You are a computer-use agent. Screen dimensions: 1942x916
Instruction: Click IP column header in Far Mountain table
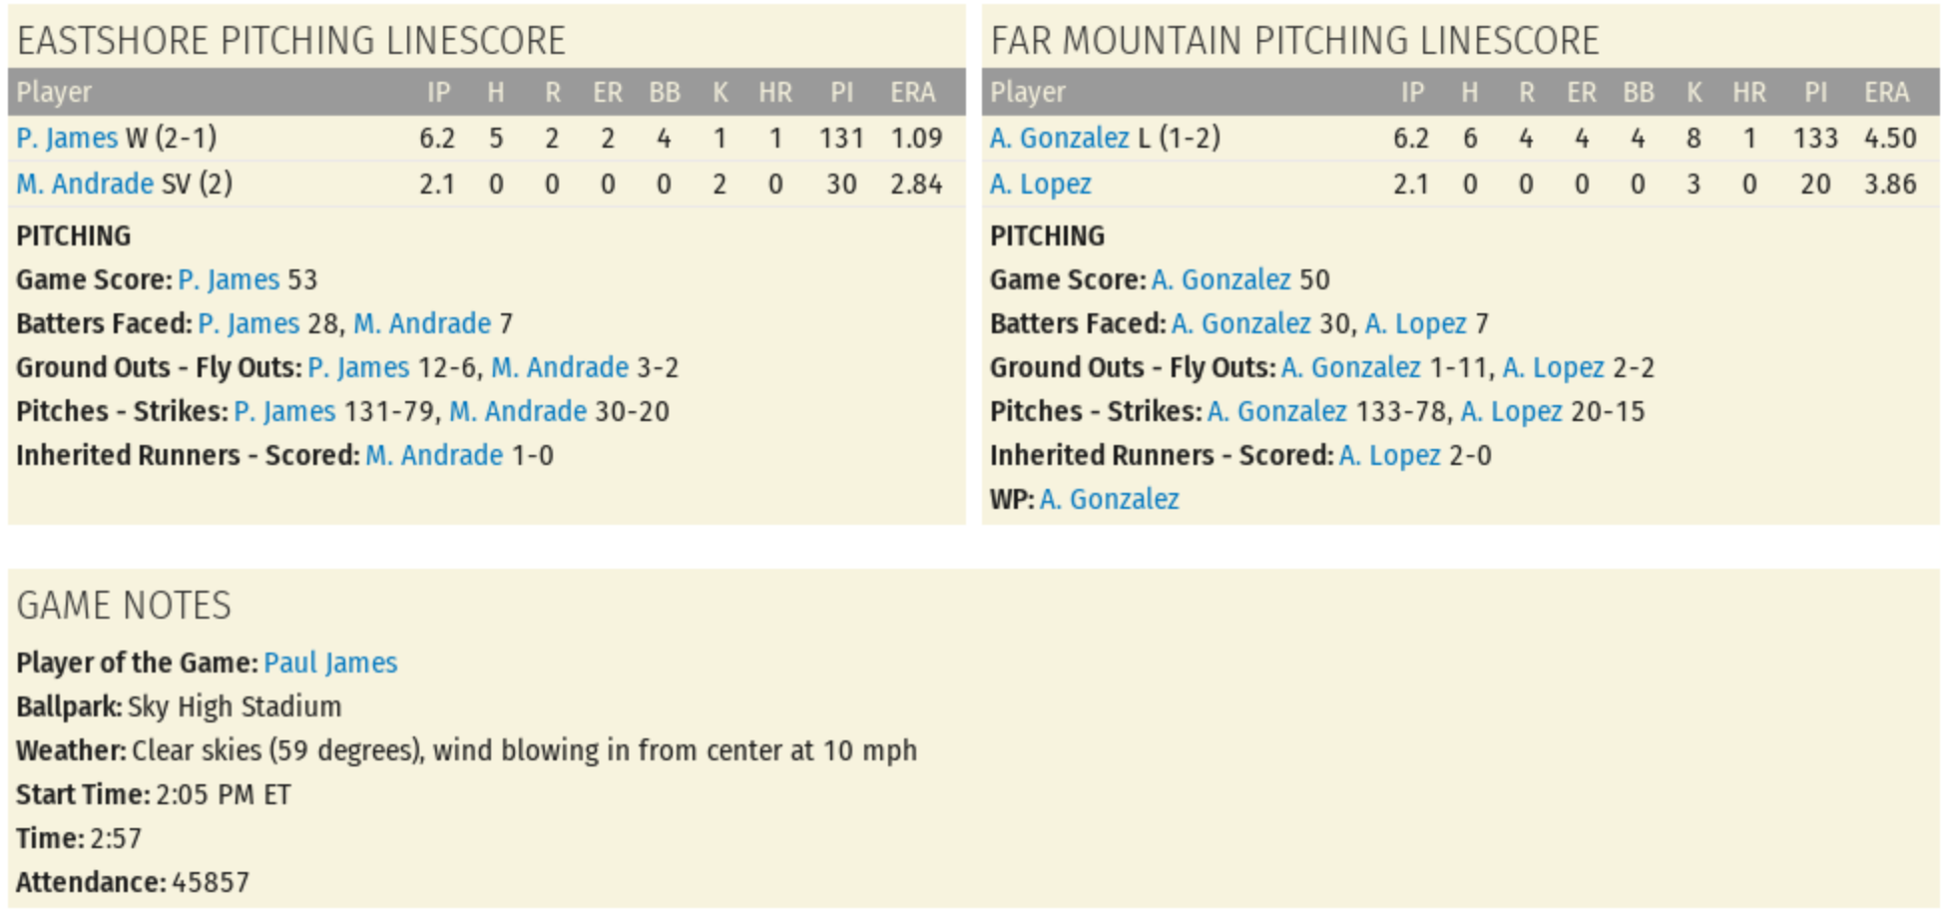(1411, 93)
